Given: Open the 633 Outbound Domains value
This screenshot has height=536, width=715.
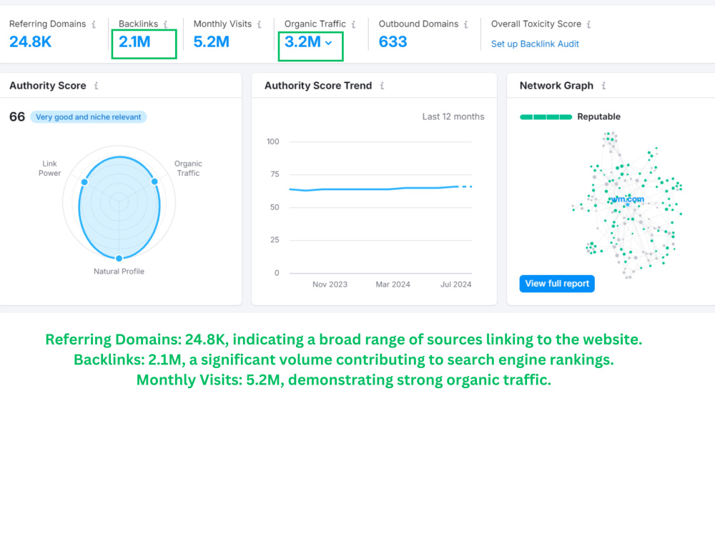Looking at the screenshot, I should pos(393,42).
